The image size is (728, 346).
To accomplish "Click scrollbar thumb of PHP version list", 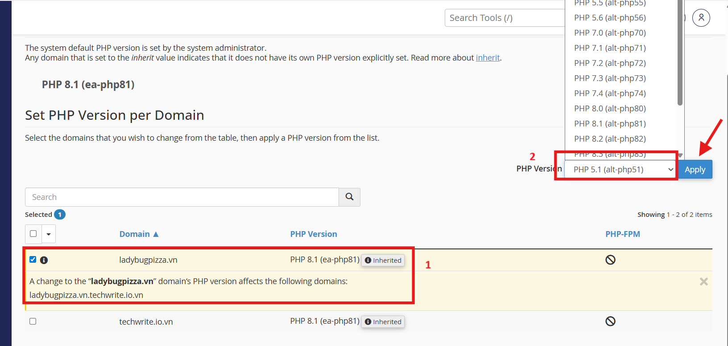I will tap(680, 53).
